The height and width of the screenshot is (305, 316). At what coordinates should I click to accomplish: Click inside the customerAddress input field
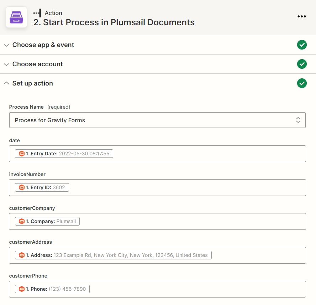(157, 255)
